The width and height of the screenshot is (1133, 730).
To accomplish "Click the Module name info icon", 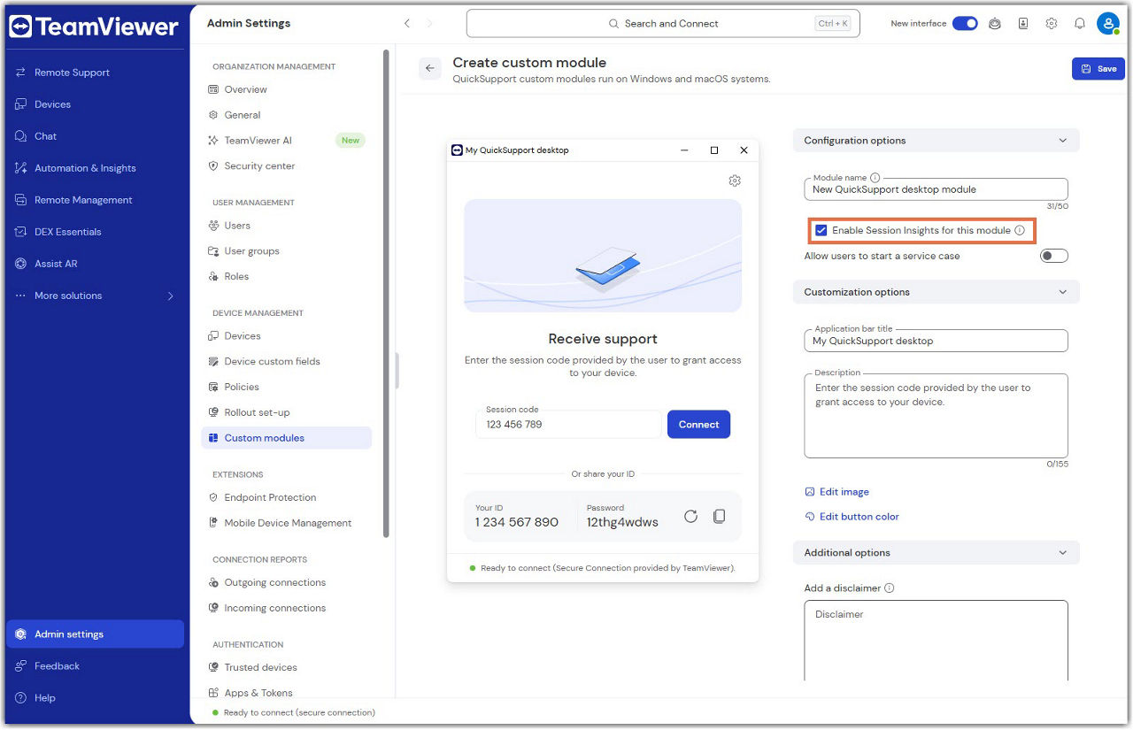I will click(875, 177).
